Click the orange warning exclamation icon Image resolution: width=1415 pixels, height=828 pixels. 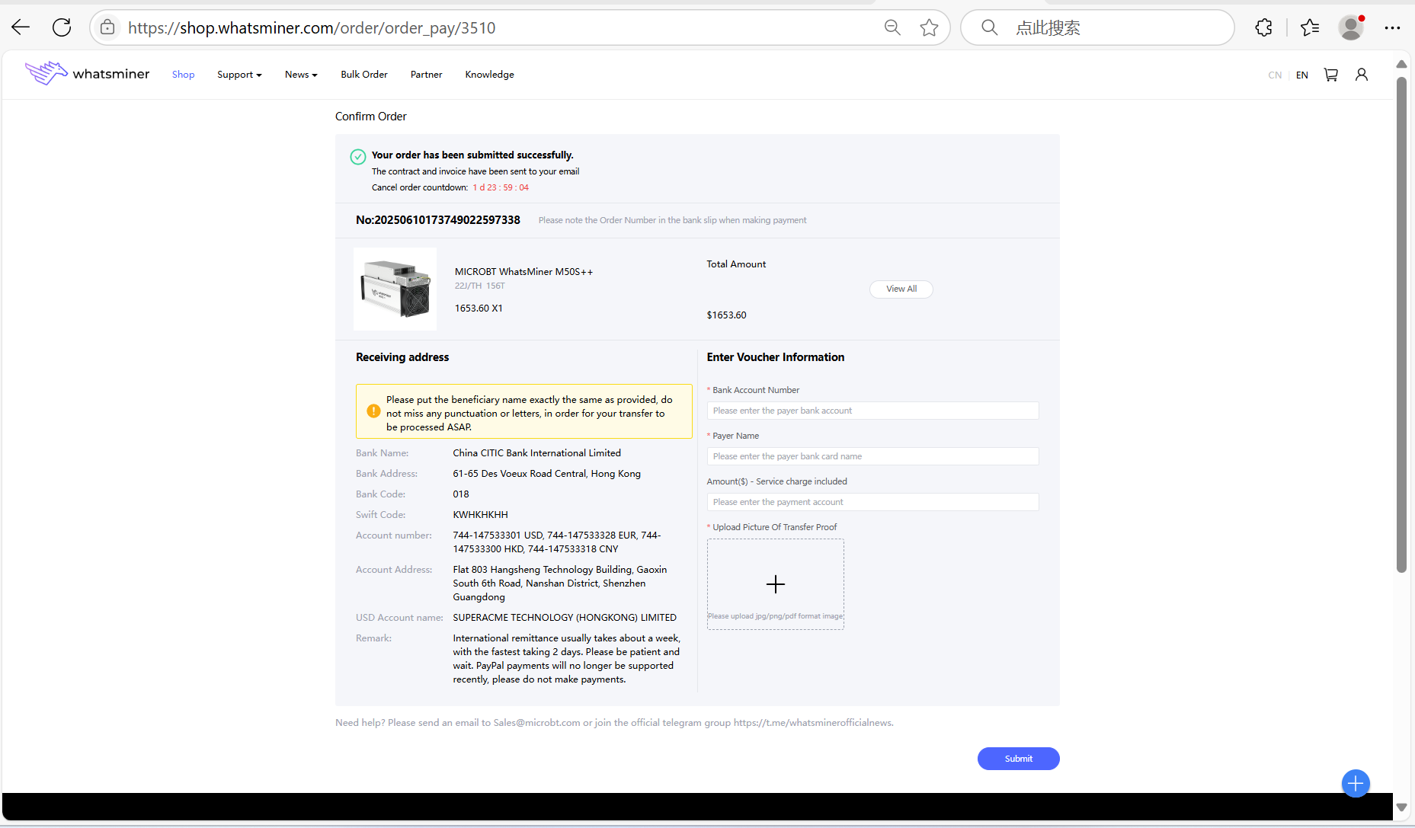(373, 411)
